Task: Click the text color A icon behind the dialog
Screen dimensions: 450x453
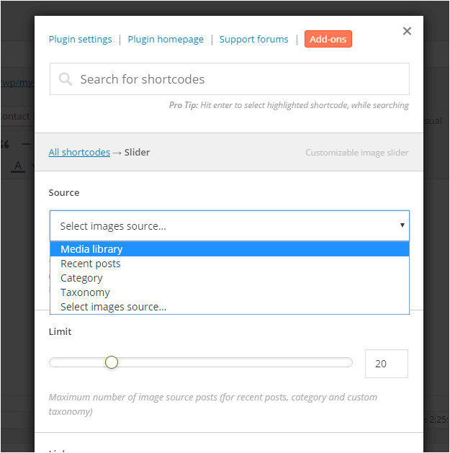Action: tap(18, 166)
